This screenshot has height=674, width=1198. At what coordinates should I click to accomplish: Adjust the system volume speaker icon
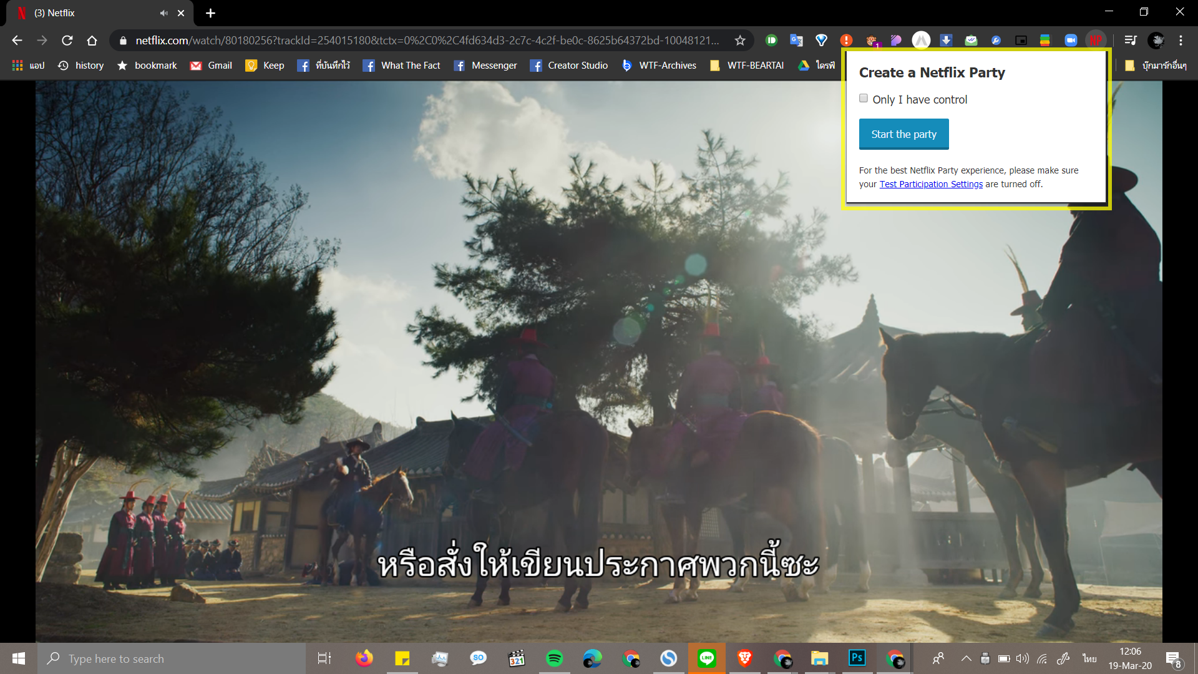pos(1022,658)
